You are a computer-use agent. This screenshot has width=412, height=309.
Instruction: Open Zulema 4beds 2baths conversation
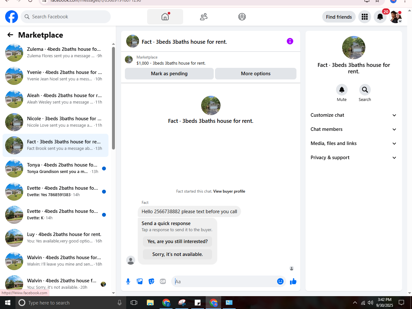(x=55, y=53)
